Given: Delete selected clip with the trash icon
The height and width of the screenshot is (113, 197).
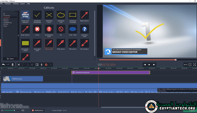Looking at the screenshot, I should pos(12,65).
